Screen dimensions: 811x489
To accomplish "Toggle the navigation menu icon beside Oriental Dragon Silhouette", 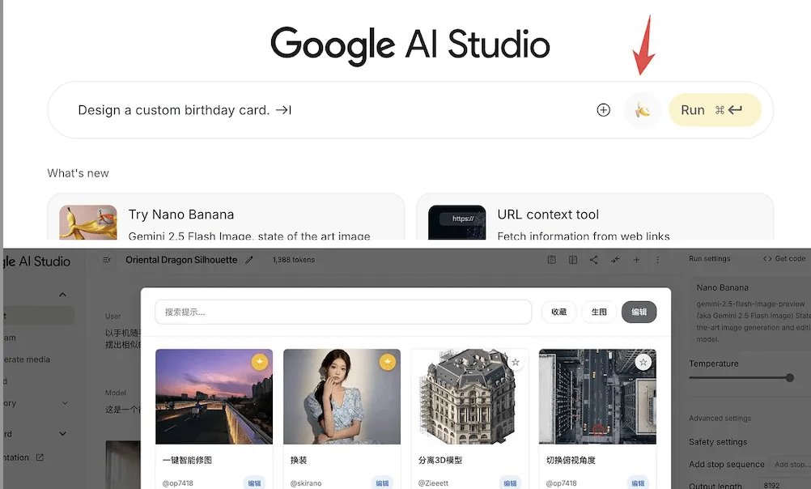I will point(107,260).
